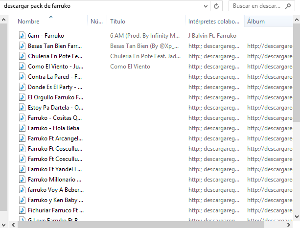Click the music icon for Farruko - Hola Beba
Viewport: 300px width, 228px height.
tap(22, 128)
